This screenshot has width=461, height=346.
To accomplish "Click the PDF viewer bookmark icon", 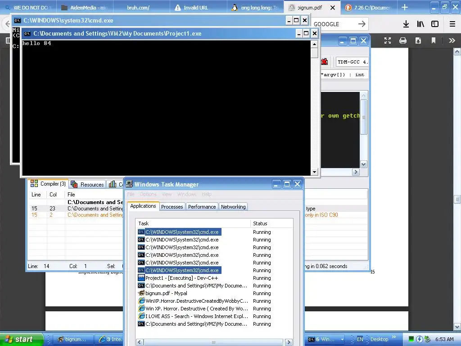I will [x=434, y=41].
